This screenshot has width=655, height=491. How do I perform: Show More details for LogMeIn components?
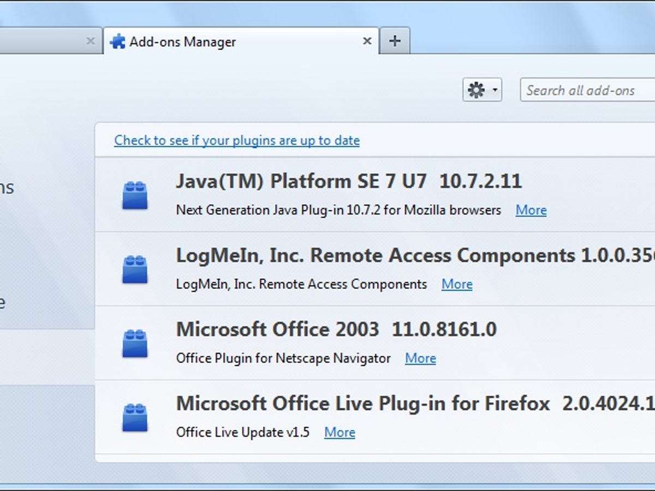(457, 284)
